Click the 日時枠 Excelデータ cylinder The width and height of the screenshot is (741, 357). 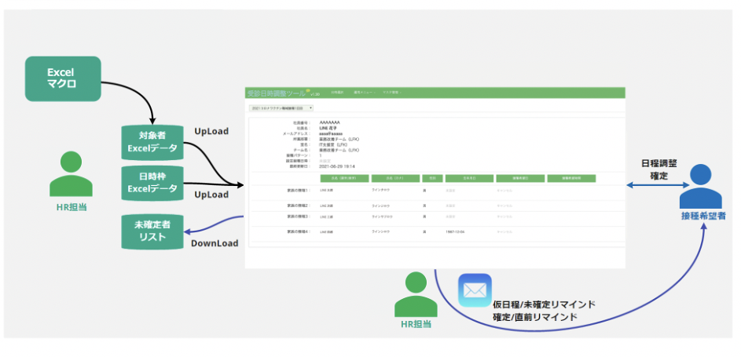coord(152,184)
